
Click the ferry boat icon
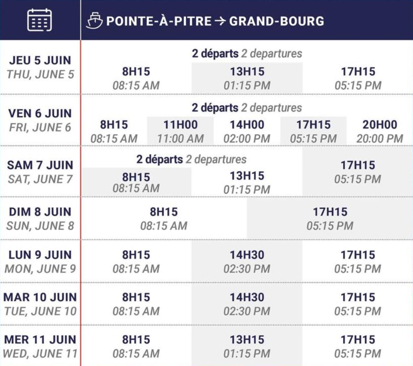(x=94, y=21)
